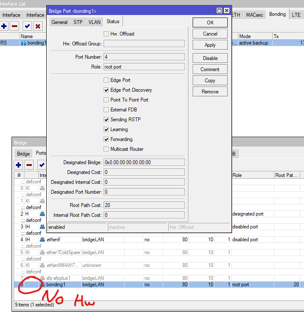Close the Bridge Port bonding1 dialog

click(227, 11)
